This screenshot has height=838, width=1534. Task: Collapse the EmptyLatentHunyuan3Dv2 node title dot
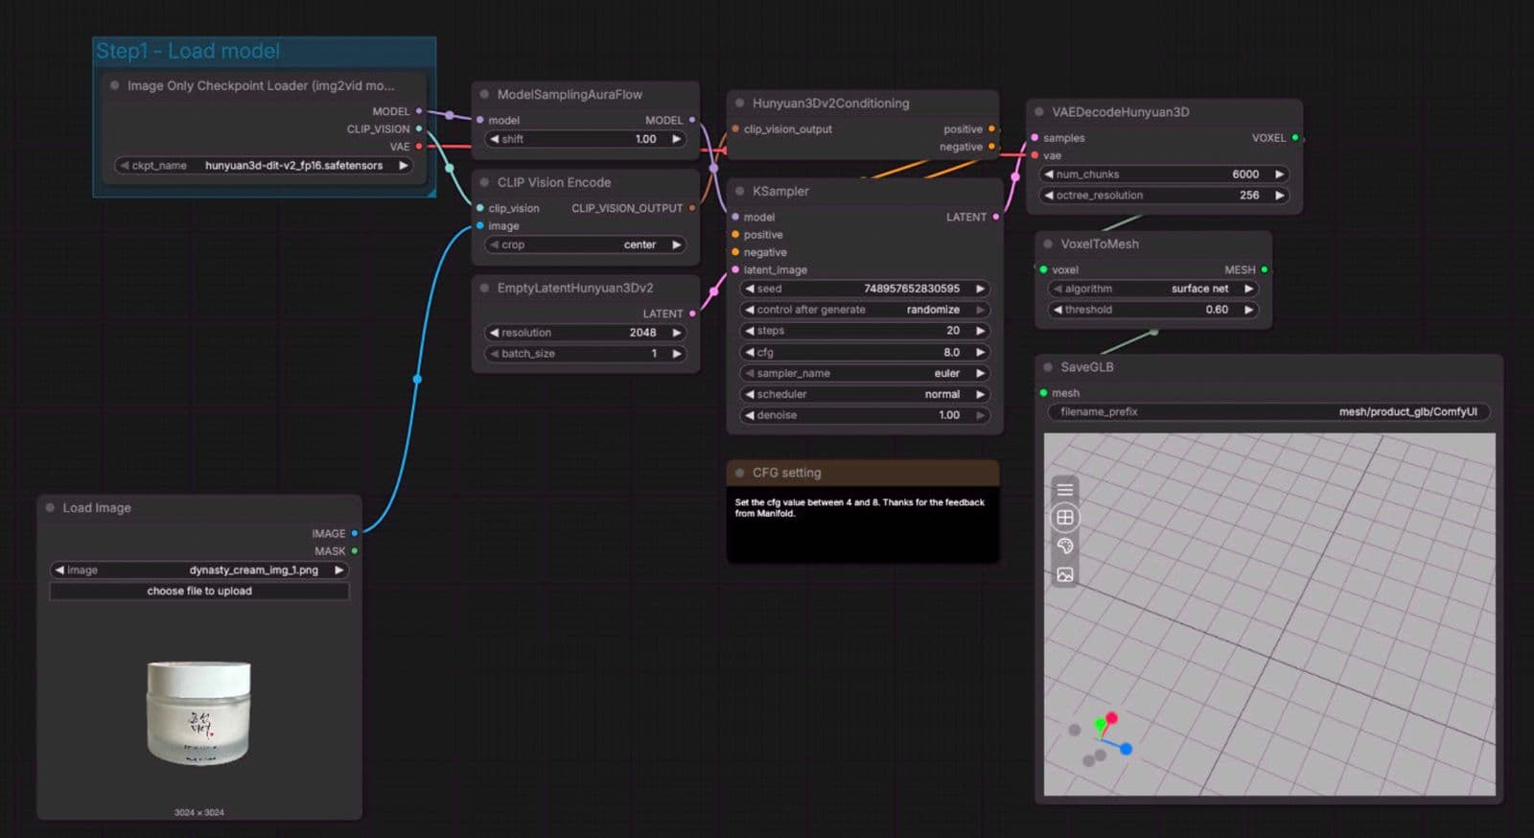pyautogui.click(x=484, y=288)
